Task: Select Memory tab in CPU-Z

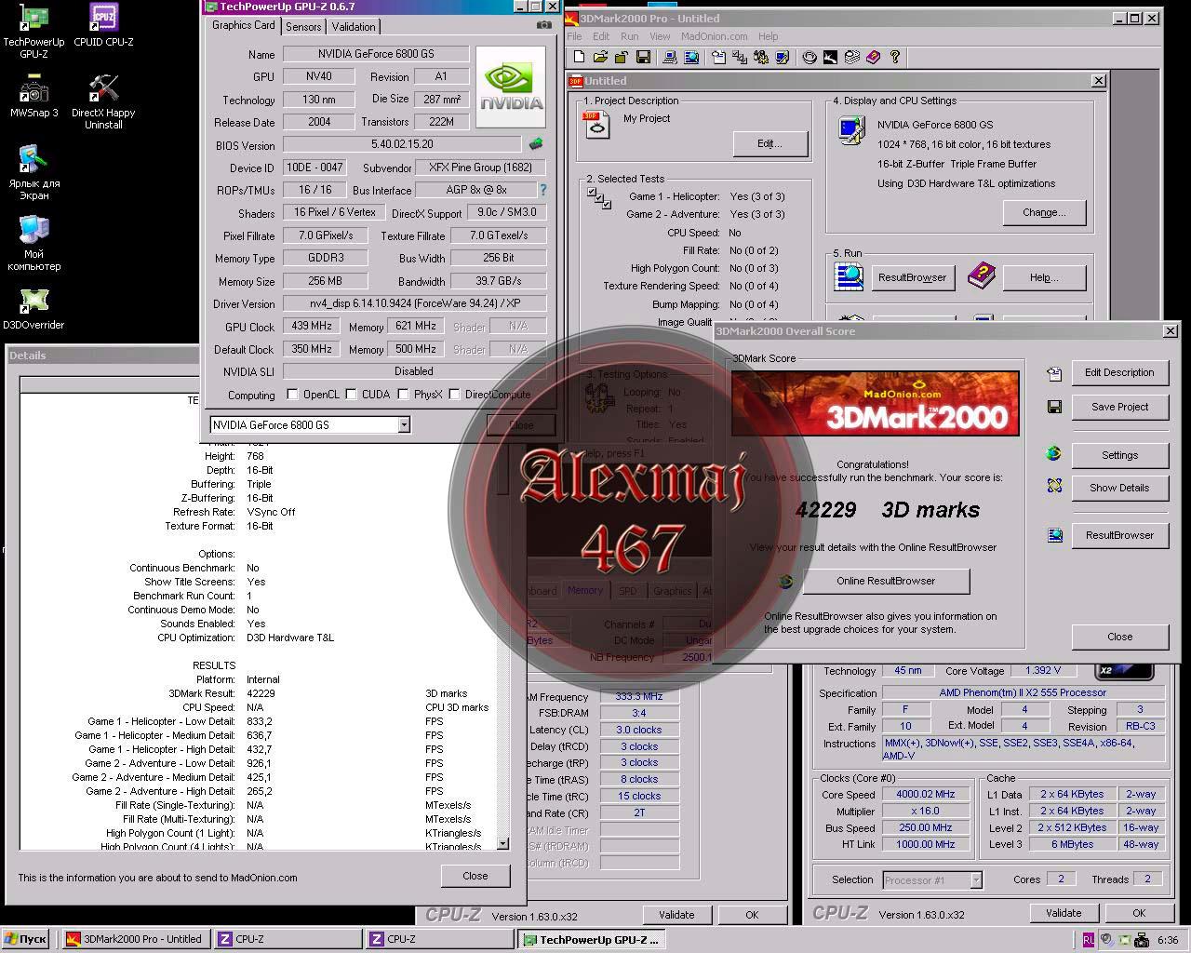Action: tap(584, 590)
